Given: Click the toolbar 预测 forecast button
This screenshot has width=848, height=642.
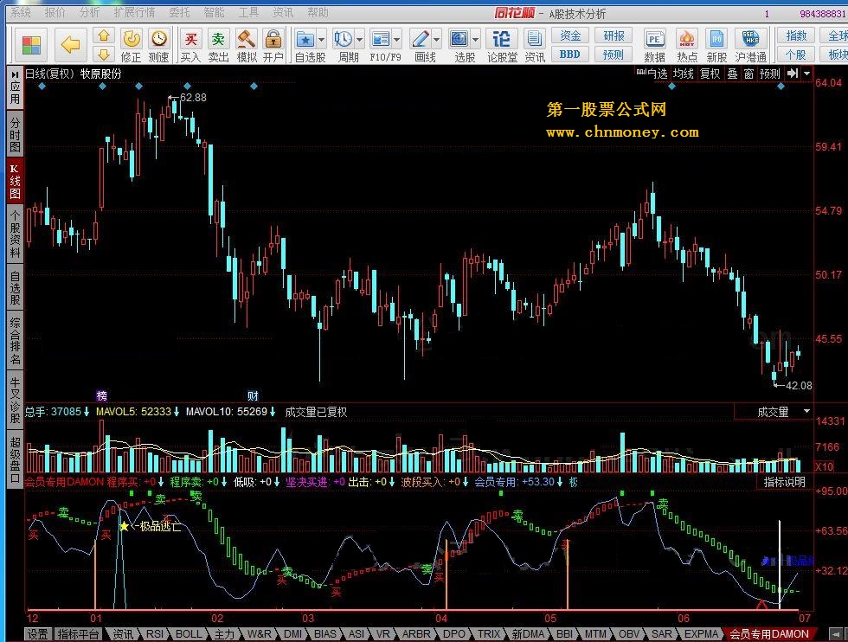Looking at the screenshot, I should [614, 55].
